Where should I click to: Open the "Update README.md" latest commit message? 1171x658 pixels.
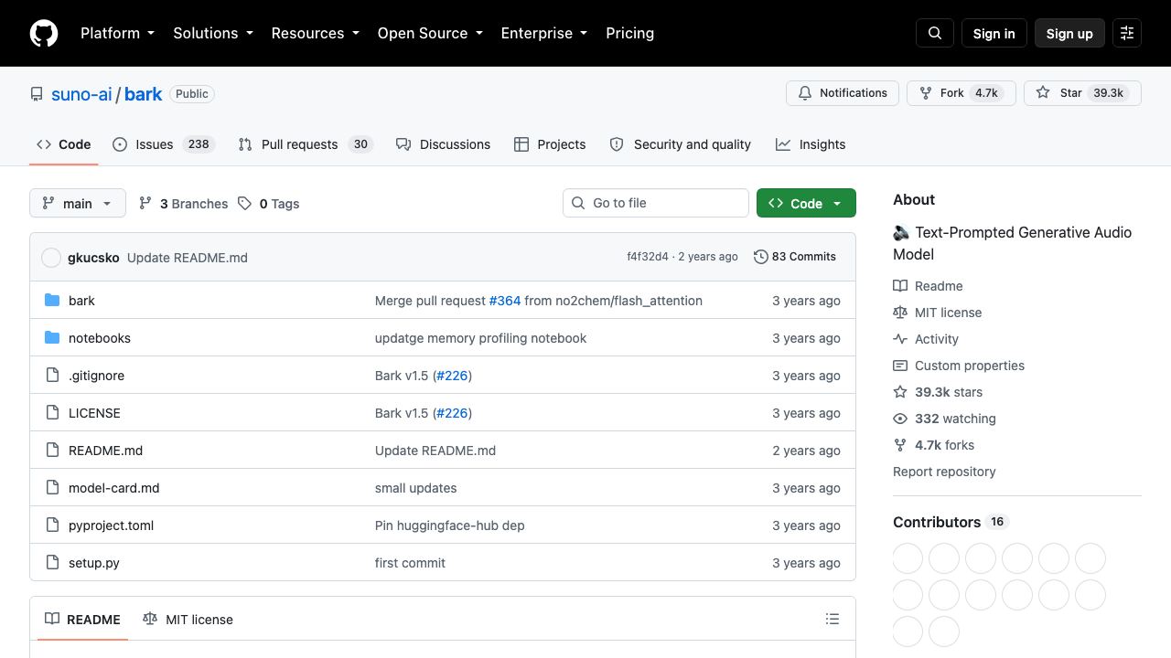pos(188,258)
